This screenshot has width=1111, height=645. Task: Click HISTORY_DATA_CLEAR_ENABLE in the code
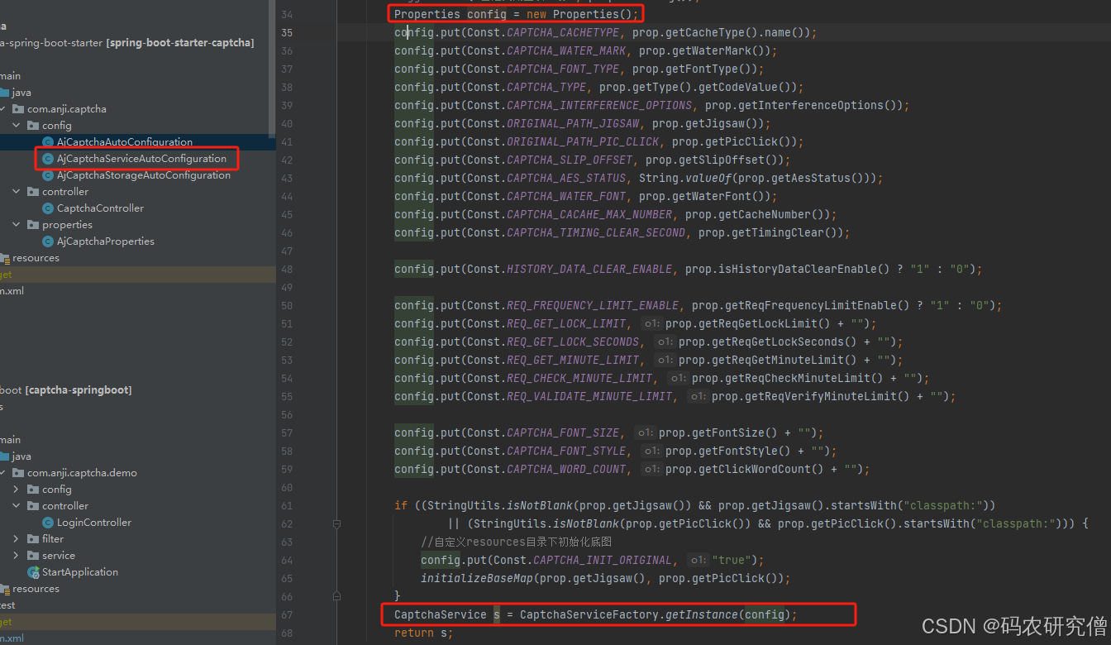[589, 270]
